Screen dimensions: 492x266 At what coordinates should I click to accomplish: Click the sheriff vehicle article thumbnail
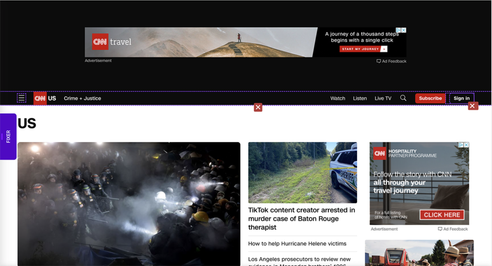coord(302,172)
